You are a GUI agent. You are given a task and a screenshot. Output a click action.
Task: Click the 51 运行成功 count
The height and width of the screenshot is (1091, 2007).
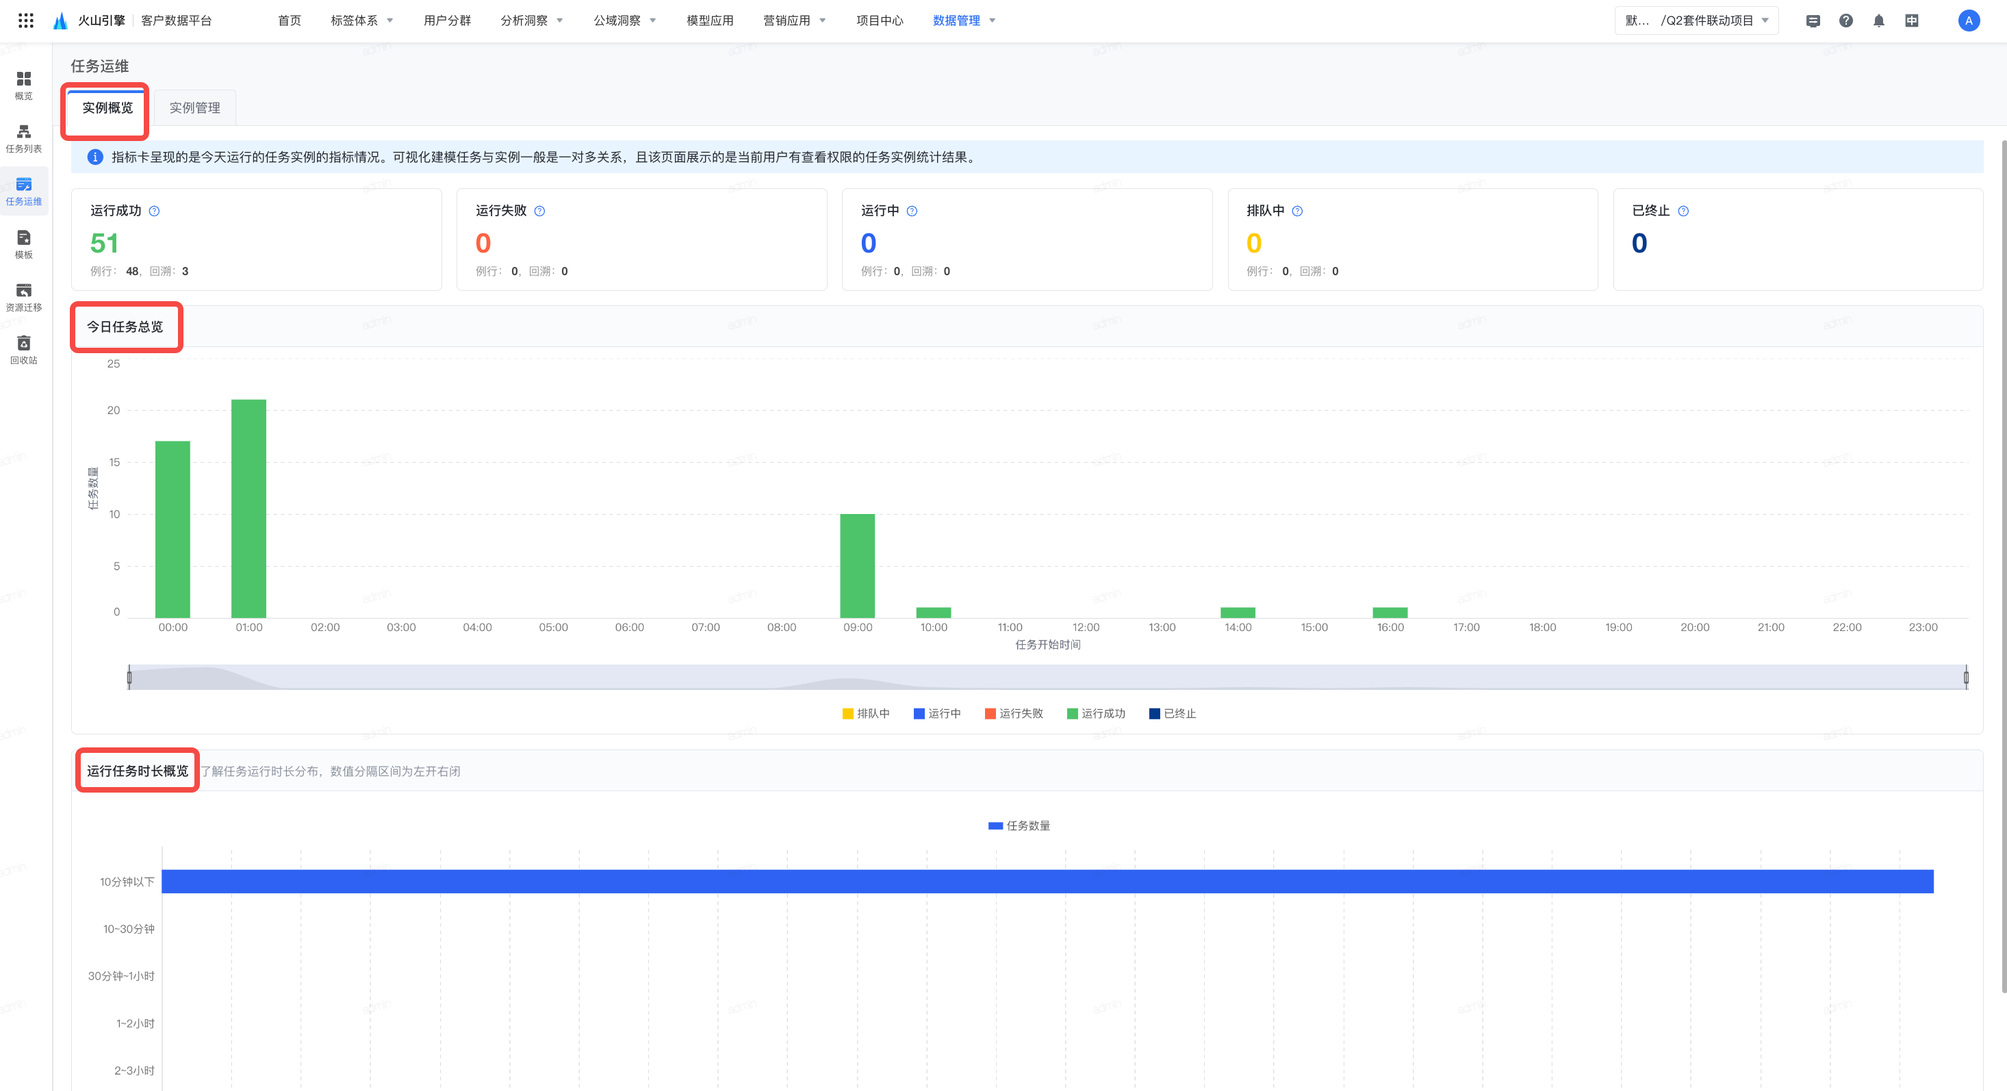[x=105, y=243]
